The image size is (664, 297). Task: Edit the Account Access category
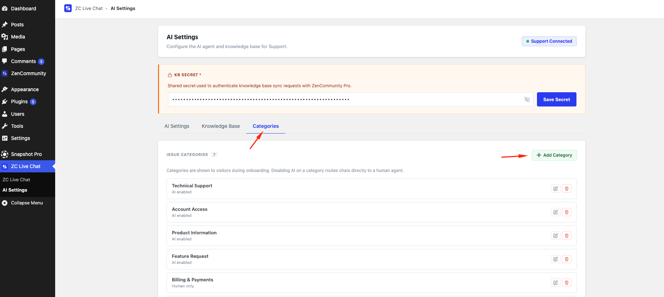point(555,212)
